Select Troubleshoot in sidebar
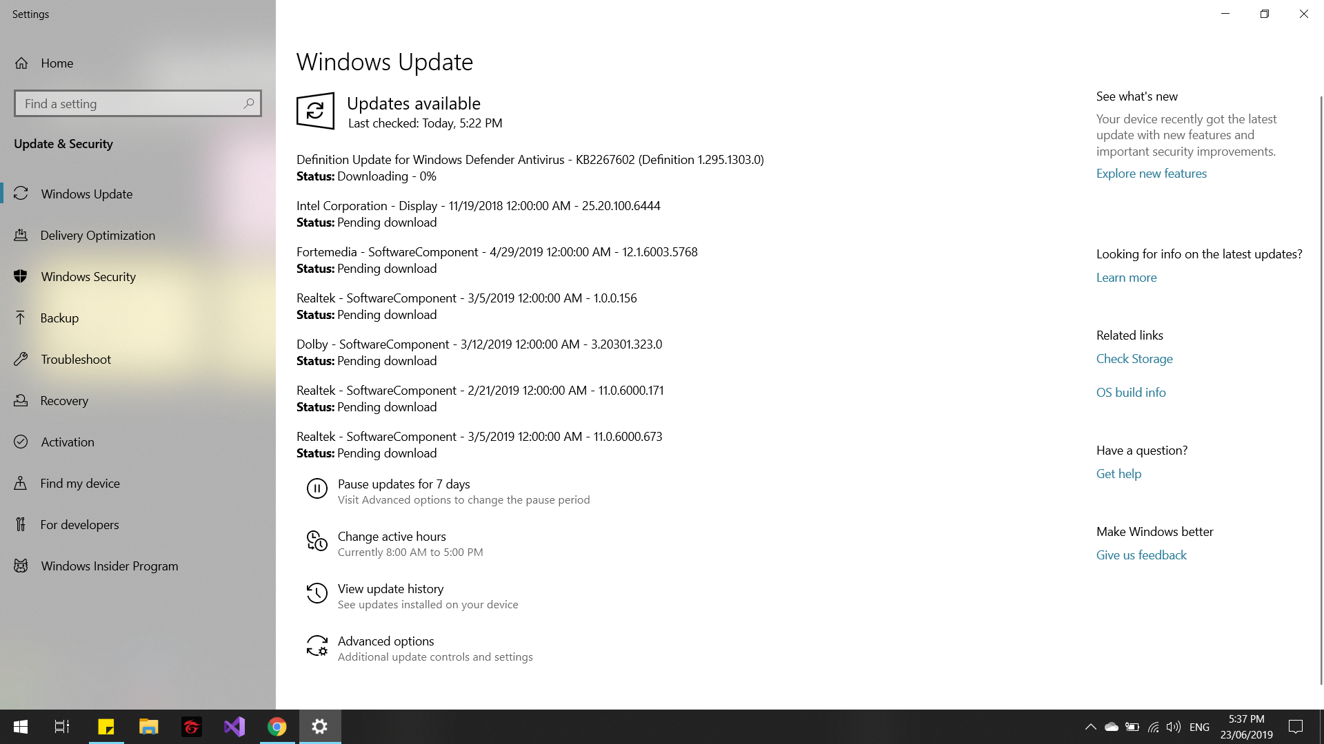1324x744 pixels. coord(138,359)
